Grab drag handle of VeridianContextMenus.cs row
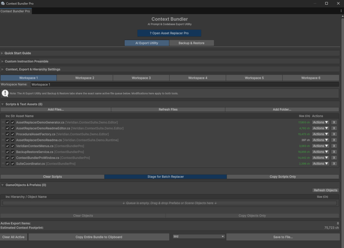 click(3, 146)
